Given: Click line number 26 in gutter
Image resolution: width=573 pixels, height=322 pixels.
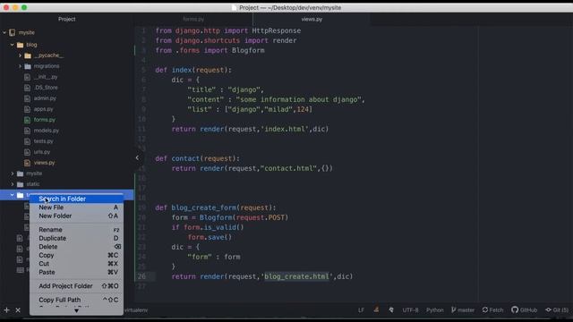Looking at the screenshot, I should [141, 276].
